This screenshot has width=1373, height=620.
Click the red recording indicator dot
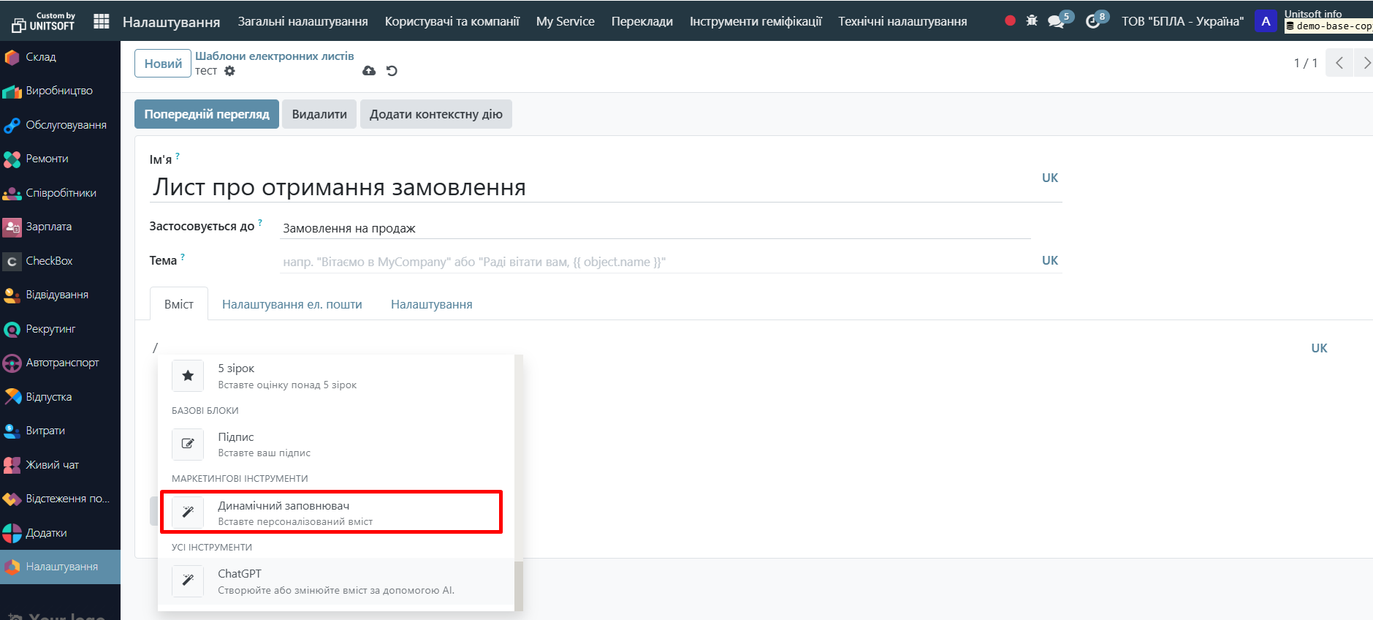click(x=1010, y=20)
